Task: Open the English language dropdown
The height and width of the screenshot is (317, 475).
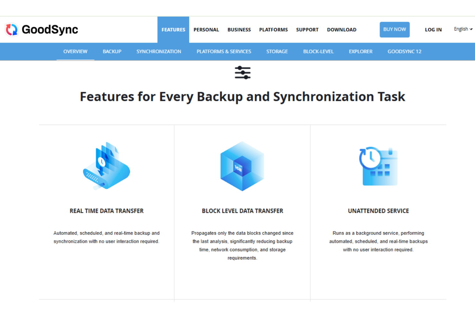Action: 463,29
